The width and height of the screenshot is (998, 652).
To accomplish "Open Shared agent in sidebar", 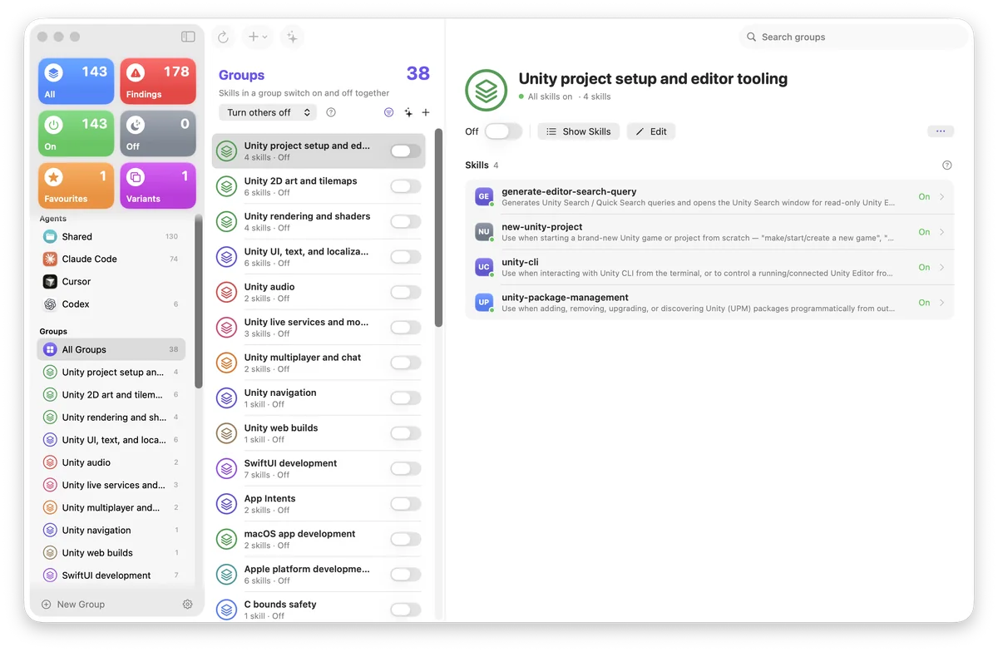I will pos(111,236).
